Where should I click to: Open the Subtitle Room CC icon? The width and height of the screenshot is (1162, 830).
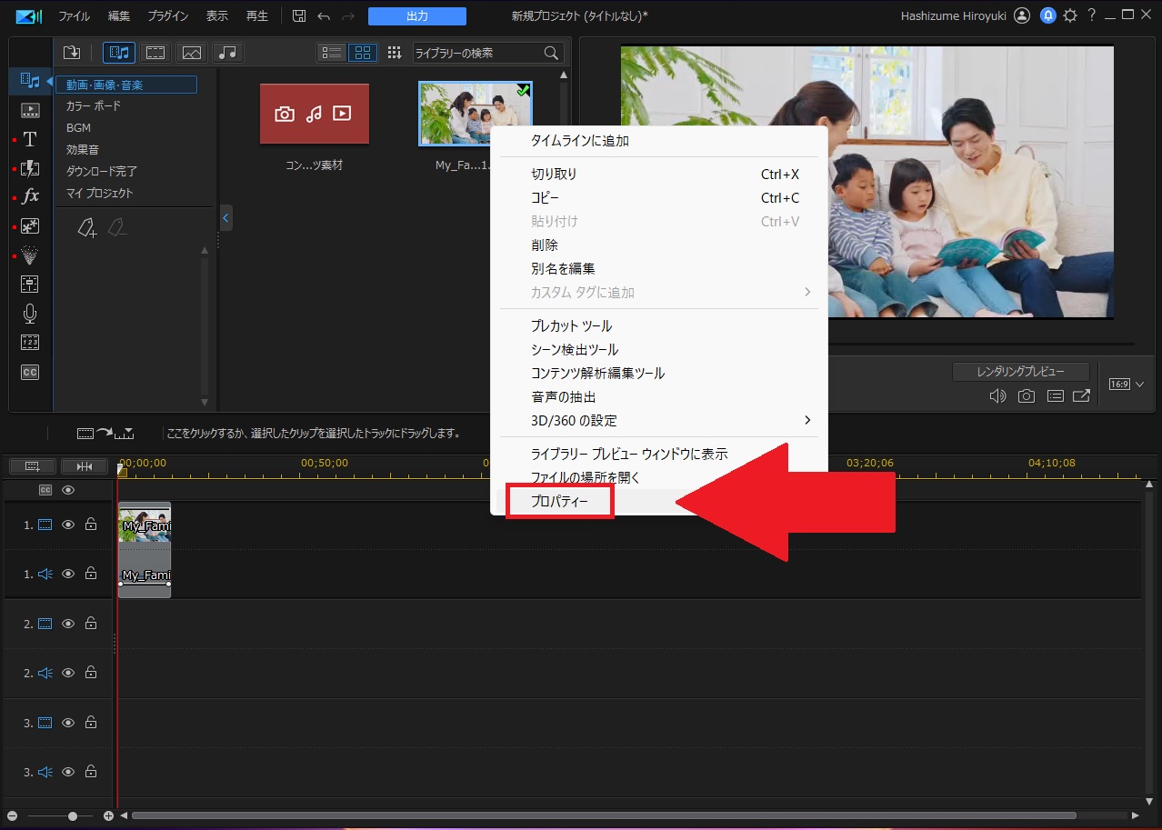30,372
